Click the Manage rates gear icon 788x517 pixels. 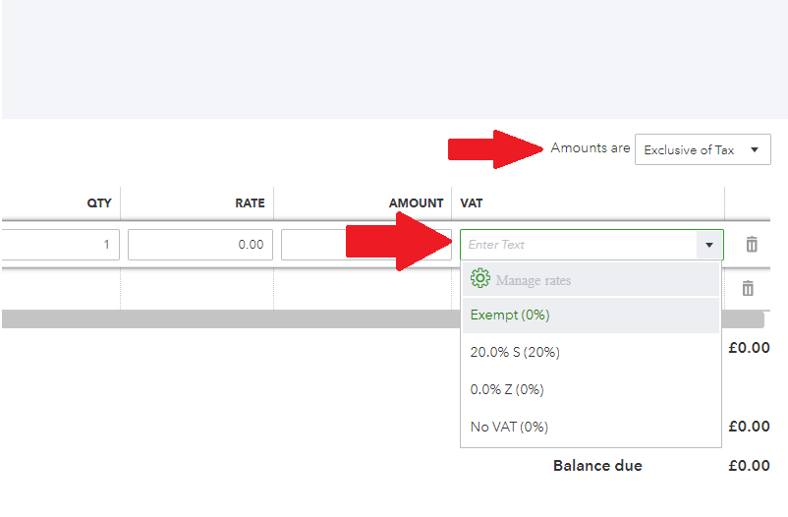point(479,279)
